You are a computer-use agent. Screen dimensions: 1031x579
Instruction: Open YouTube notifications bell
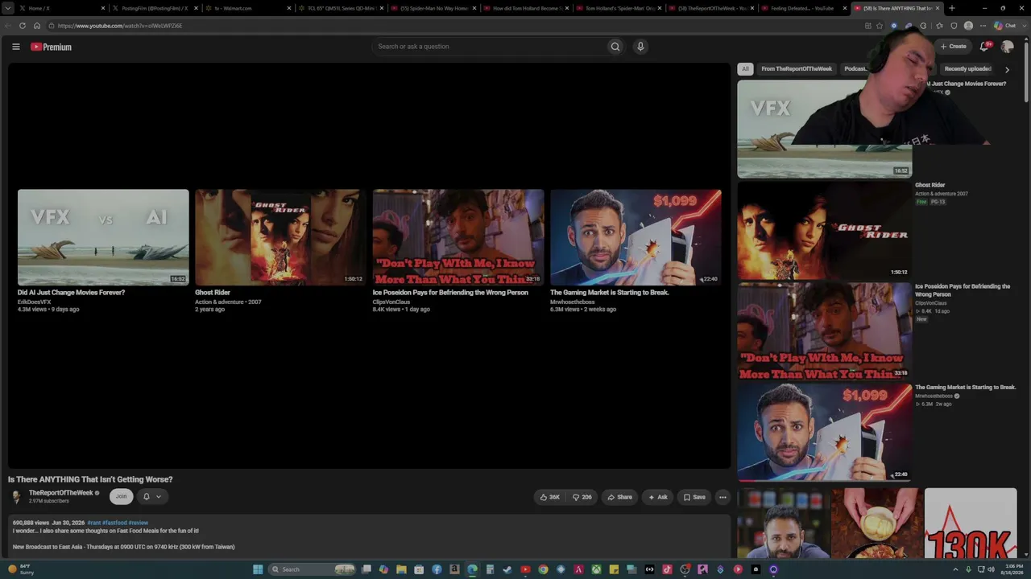pos(984,47)
